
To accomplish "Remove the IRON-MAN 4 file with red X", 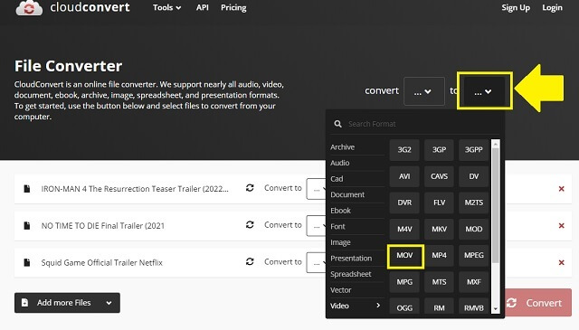I will (561, 189).
